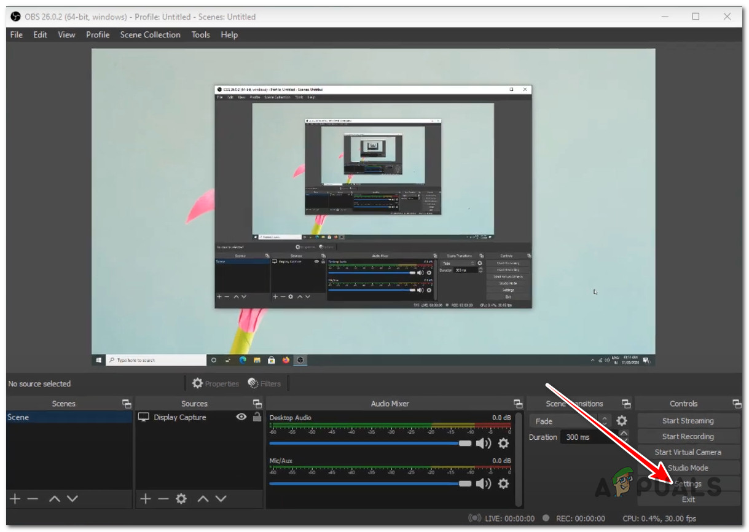749x532 pixels.
Task: Open Mic/Aux settings gear
Action: [503, 483]
